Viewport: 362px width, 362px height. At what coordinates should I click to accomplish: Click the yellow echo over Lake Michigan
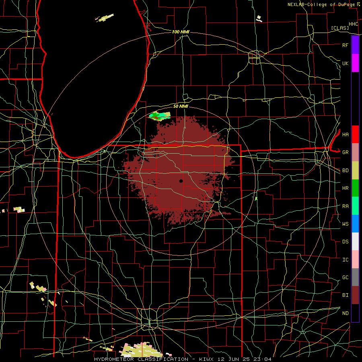pos(105,18)
